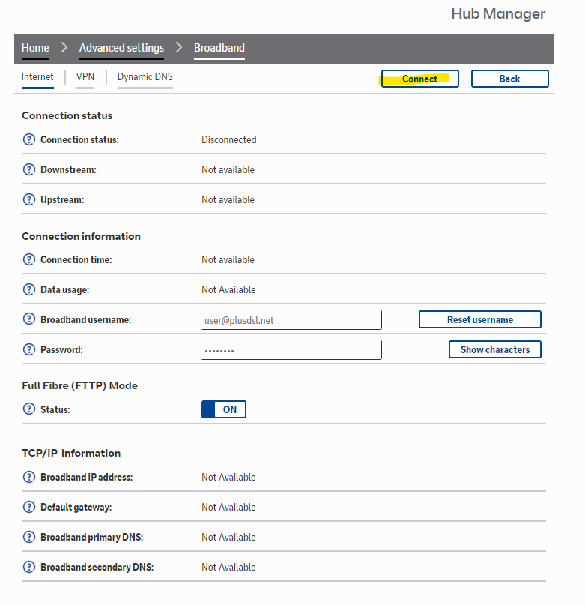
Task: Switch to the VPN tab
Action: [x=85, y=77]
